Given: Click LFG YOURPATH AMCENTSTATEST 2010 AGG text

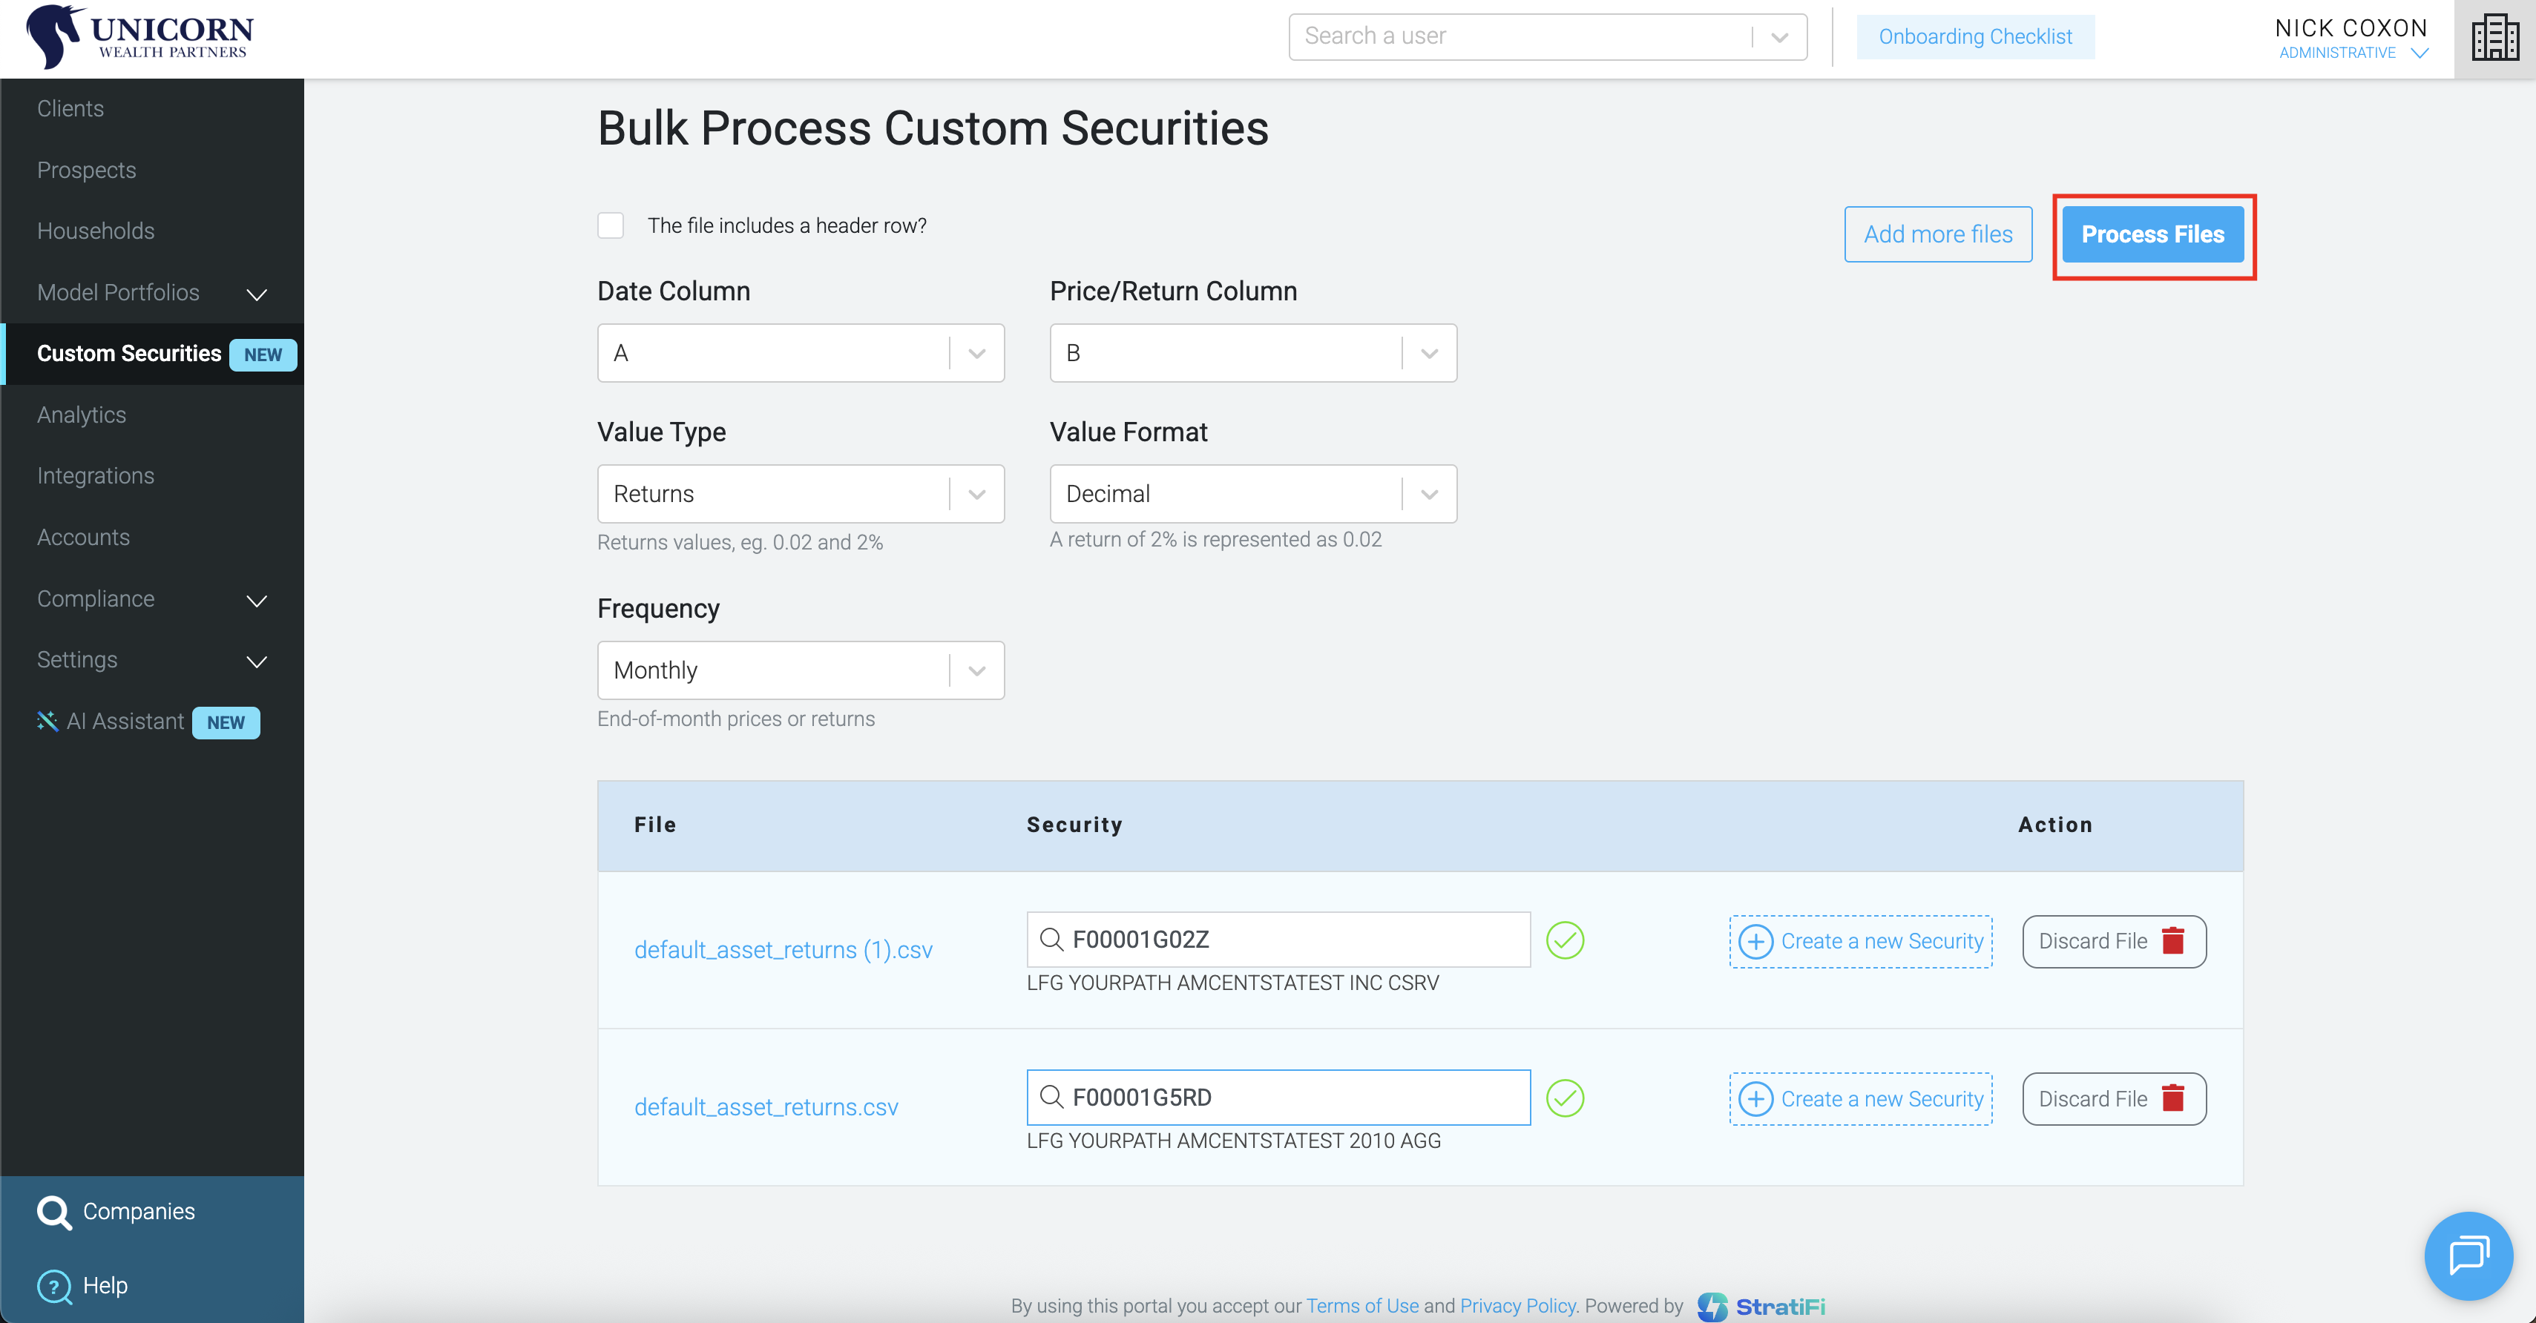Looking at the screenshot, I should (x=1234, y=1140).
